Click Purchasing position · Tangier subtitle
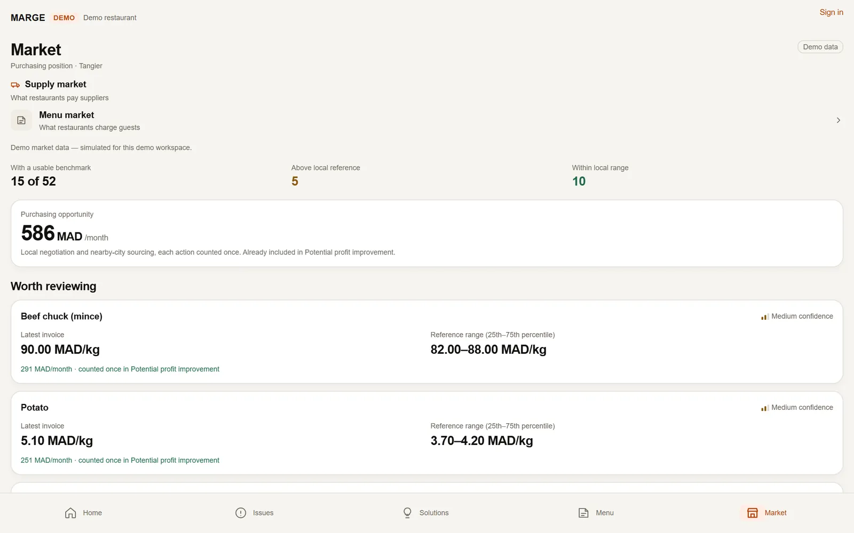The height and width of the screenshot is (533, 854). pos(57,66)
